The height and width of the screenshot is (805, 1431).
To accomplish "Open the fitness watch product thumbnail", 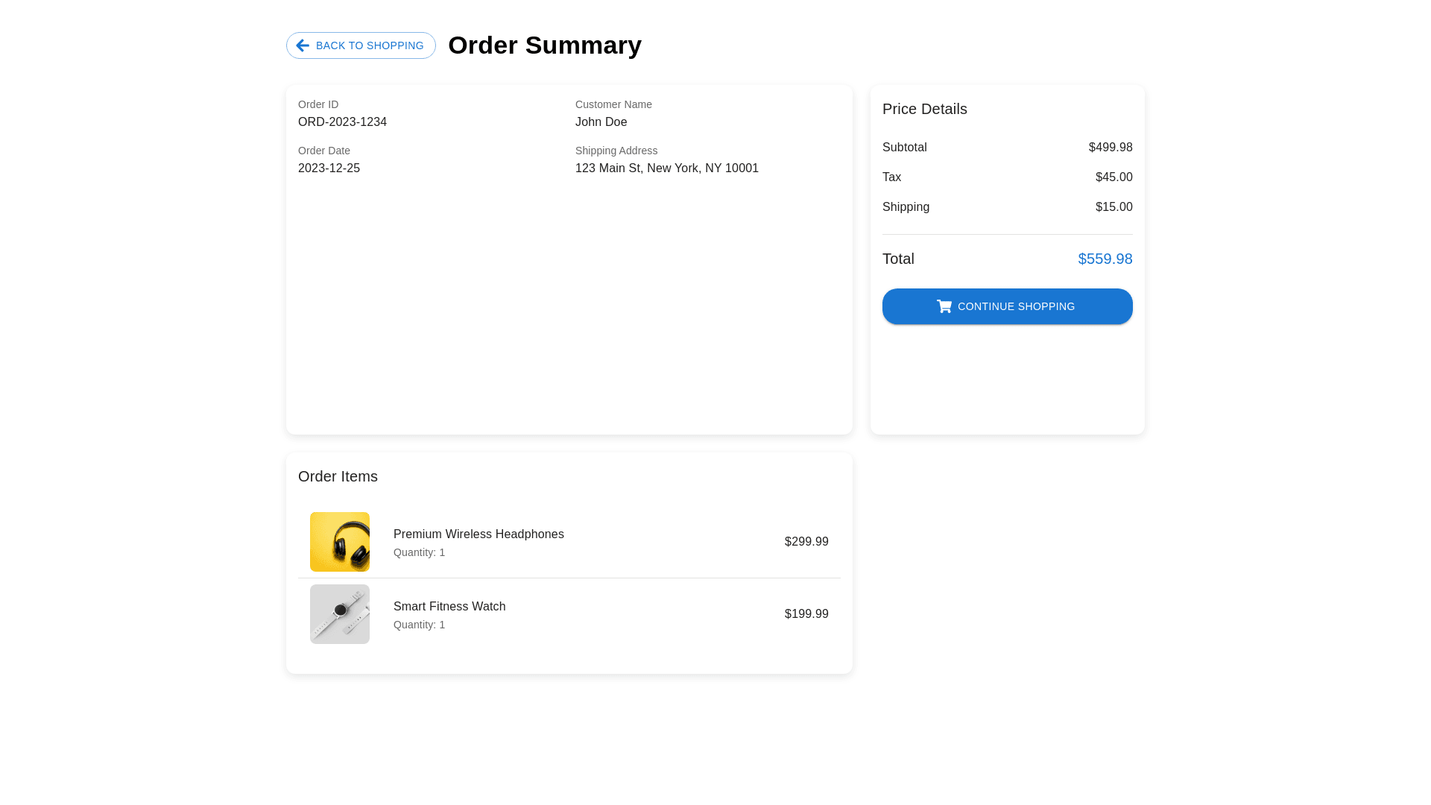I will 340,614.
